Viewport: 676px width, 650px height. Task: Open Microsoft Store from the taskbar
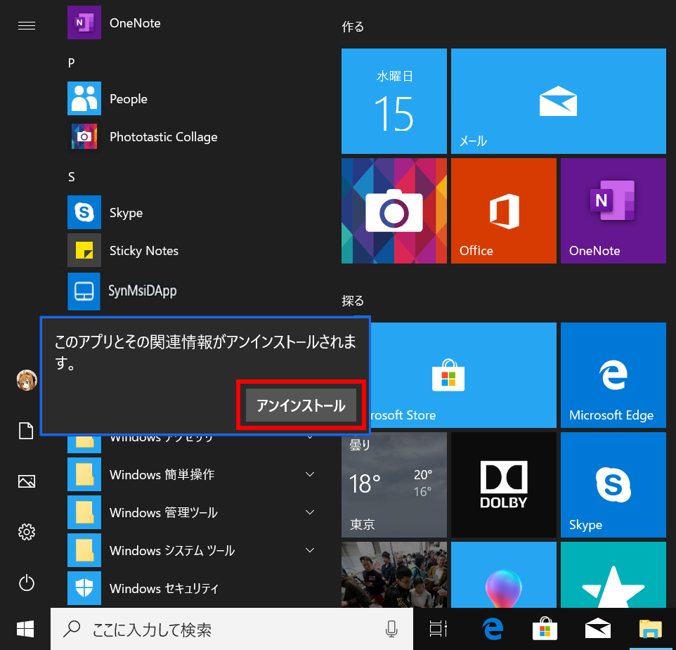click(x=545, y=629)
